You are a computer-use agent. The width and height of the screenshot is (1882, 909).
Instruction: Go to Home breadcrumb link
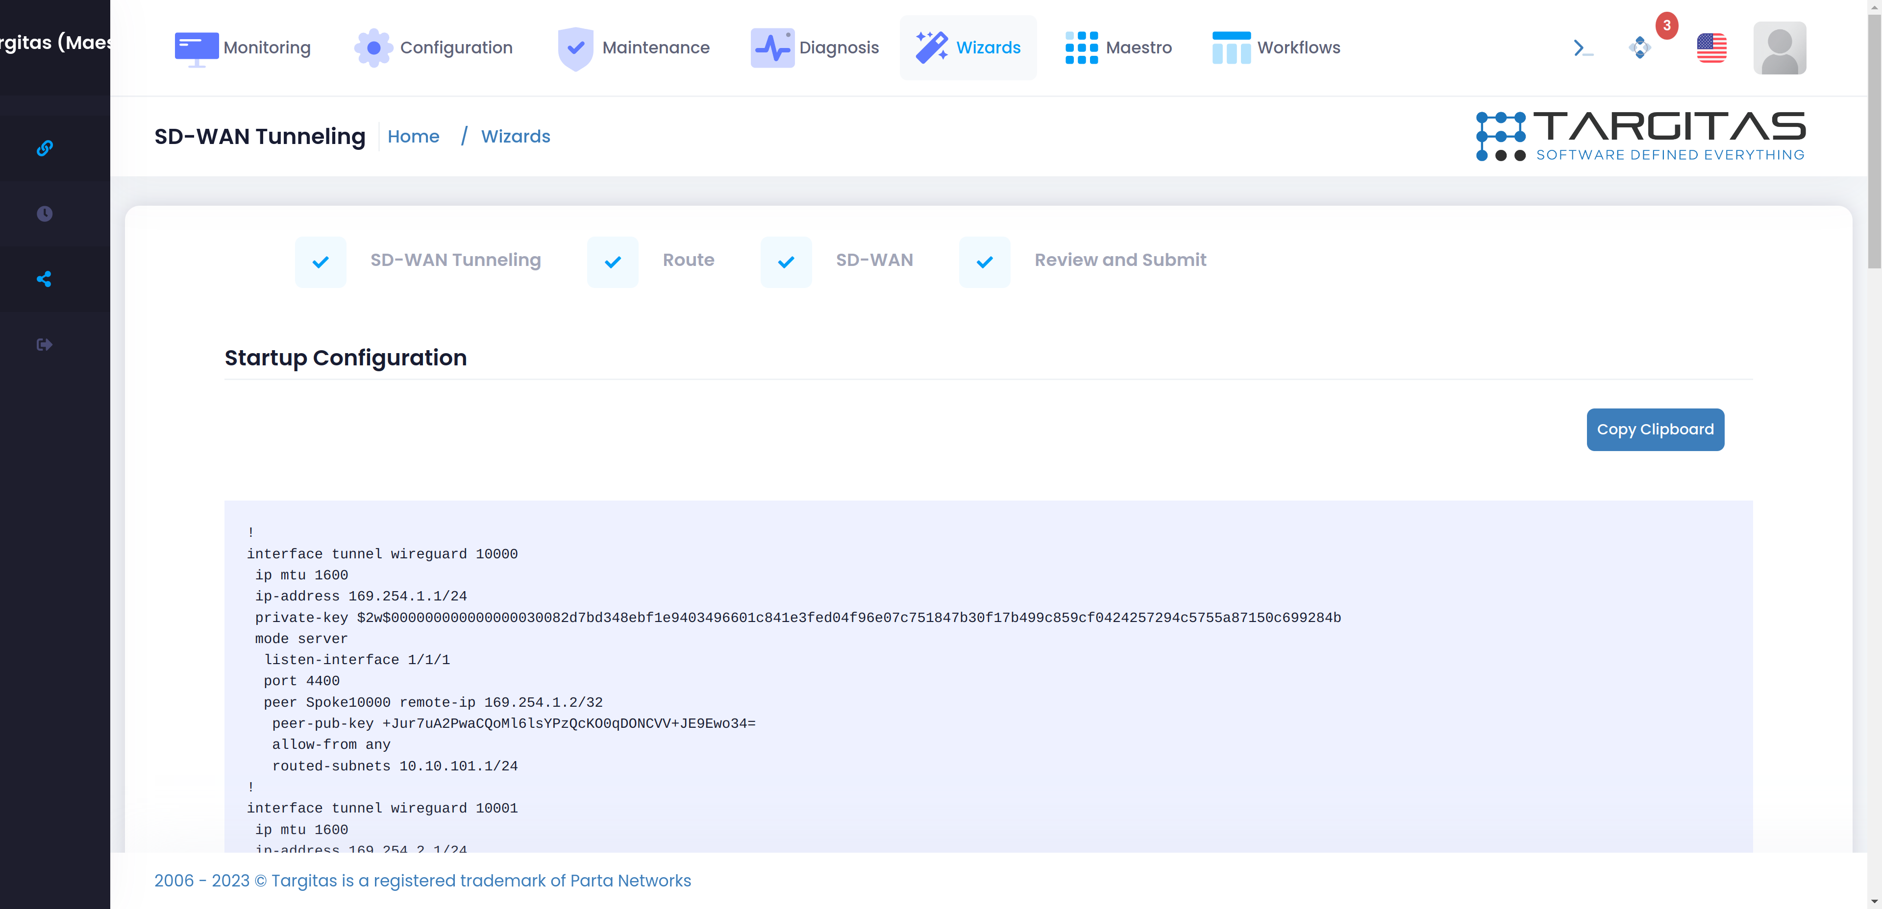tap(414, 137)
